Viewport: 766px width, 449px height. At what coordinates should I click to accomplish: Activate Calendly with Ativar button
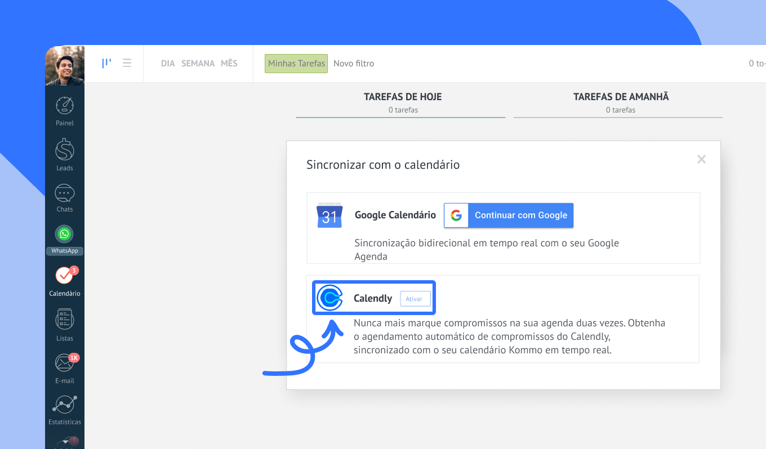point(415,299)
